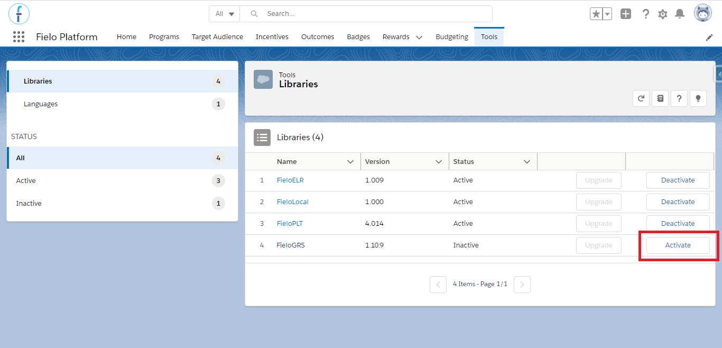Activate the FieloGRS library
The width and height of the screenshot is (722, 348).
click(678, 245)
